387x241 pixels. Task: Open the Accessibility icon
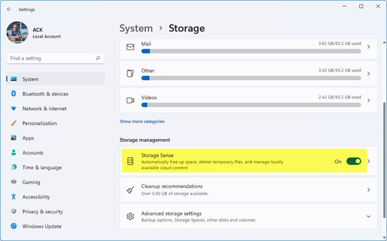(x=14, y=197)
